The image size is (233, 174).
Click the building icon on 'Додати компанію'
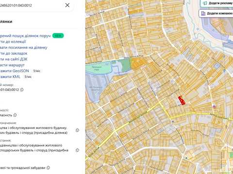(x=203, y=14)
